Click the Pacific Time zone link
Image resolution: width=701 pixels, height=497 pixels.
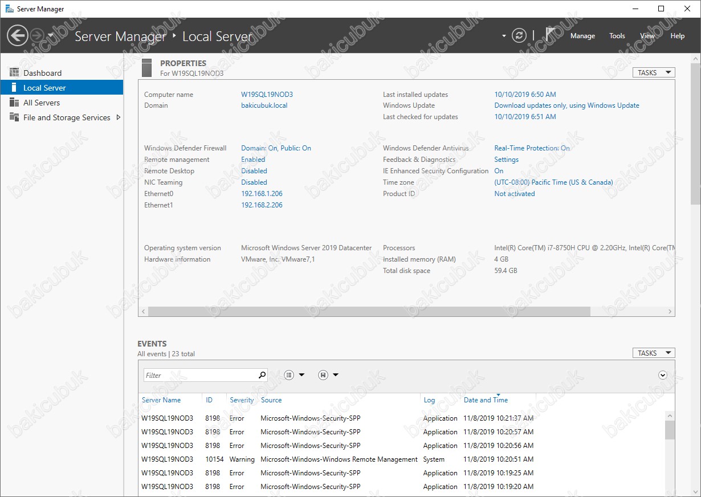point(553,182)
